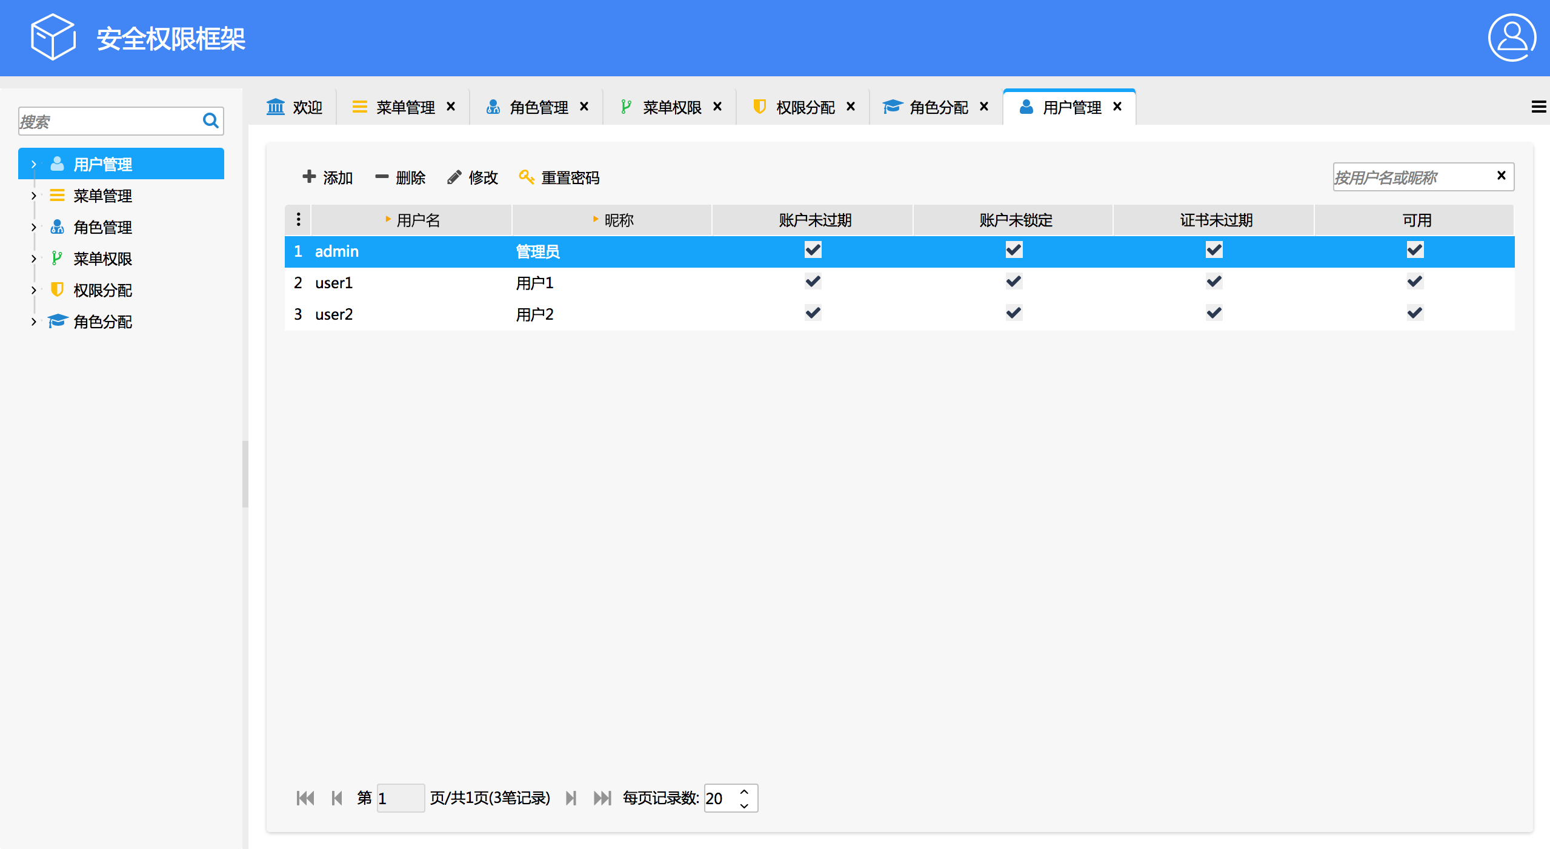Click the sidebar search magnifier icon

coord(210,121)
